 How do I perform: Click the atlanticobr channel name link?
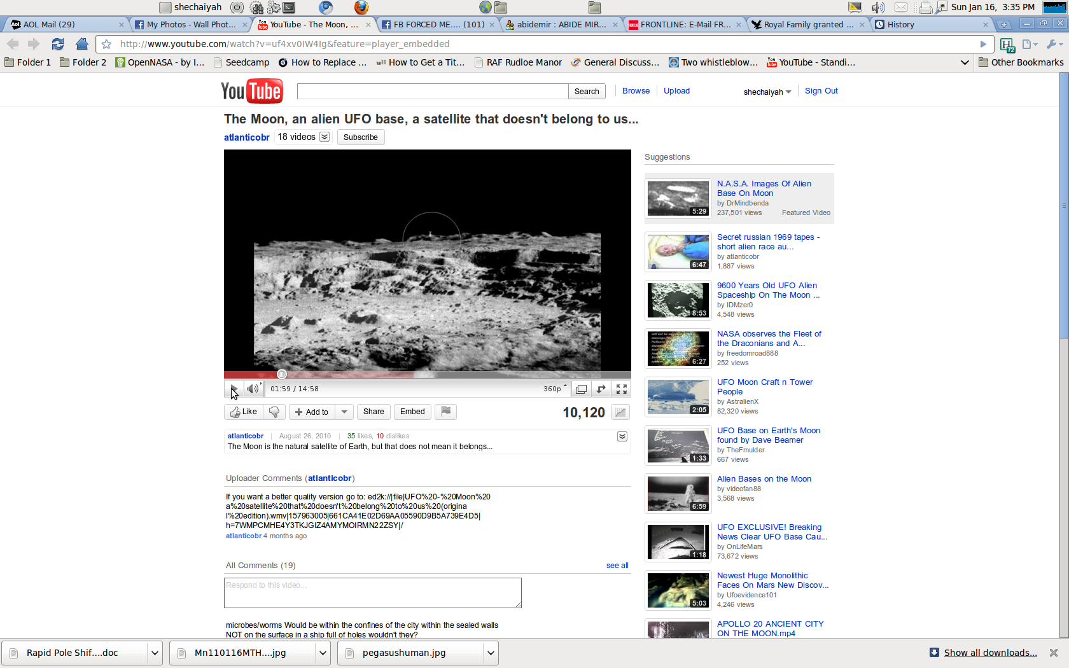click(x=247, y=137)
